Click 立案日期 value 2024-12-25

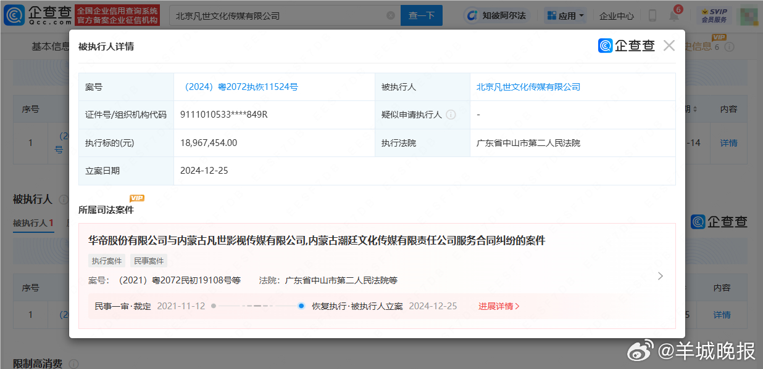[204, 171]
